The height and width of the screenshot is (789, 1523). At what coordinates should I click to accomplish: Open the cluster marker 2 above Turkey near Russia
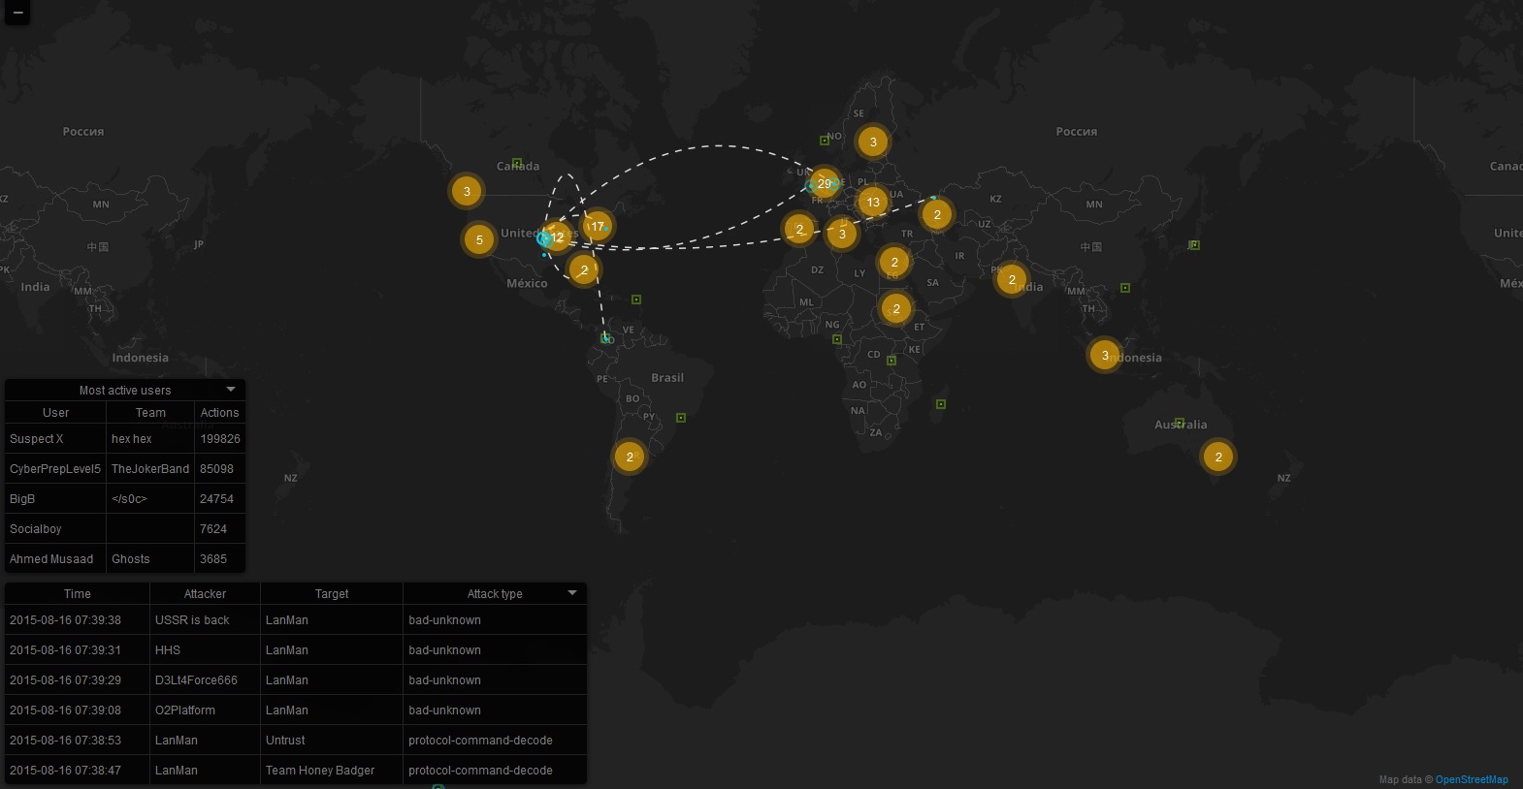[937, 214]
